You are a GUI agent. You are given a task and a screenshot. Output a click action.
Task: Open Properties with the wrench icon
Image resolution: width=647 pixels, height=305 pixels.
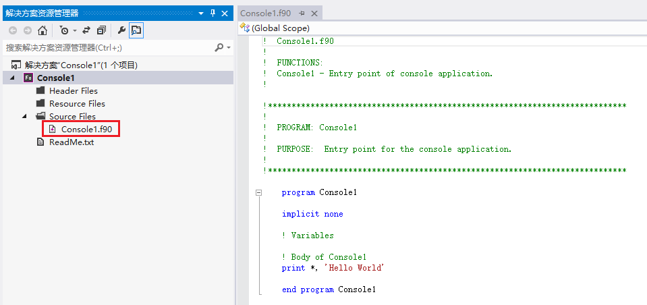pyautogui.click(x=121, y=30)
